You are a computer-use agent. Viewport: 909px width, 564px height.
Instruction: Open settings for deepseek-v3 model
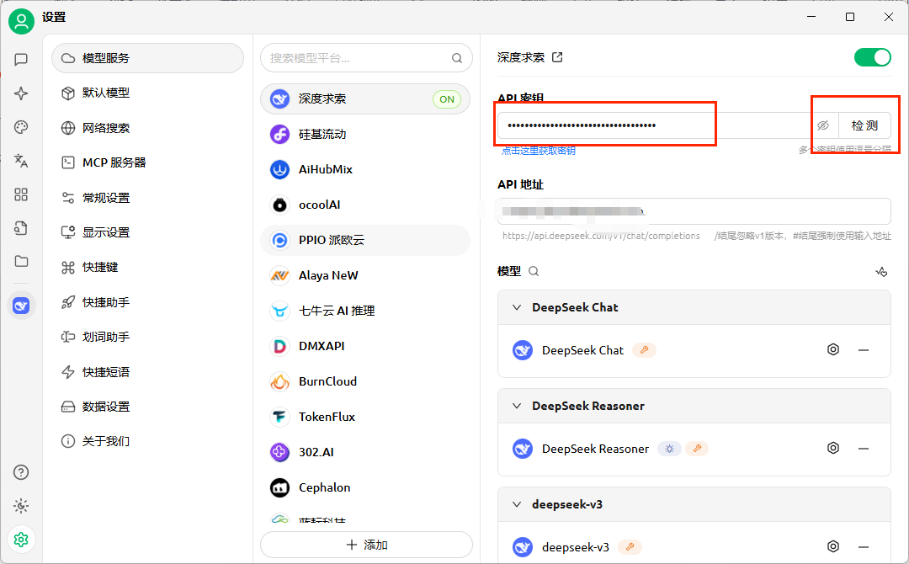click(833, 546)
